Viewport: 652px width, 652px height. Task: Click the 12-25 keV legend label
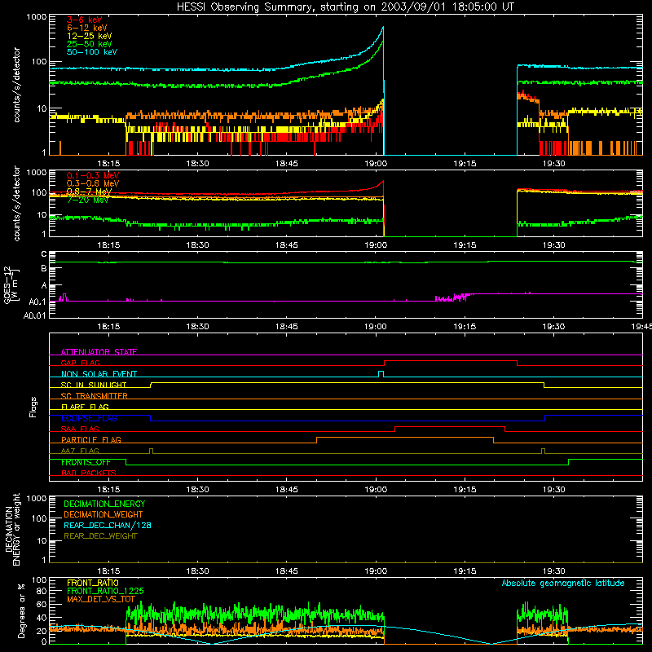90,36
